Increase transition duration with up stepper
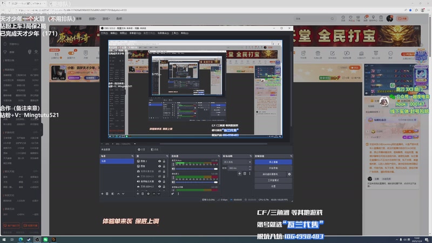This screenshot has width=432, height=243. coord(250,167)
